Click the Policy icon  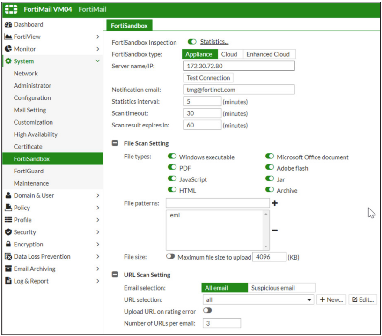coord(8,208)
